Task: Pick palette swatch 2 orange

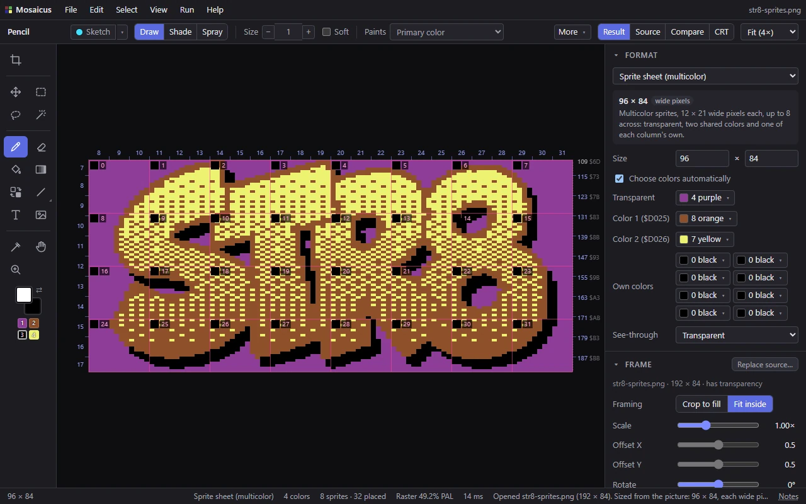Action: pyautogui.click(x=34, y=323)
